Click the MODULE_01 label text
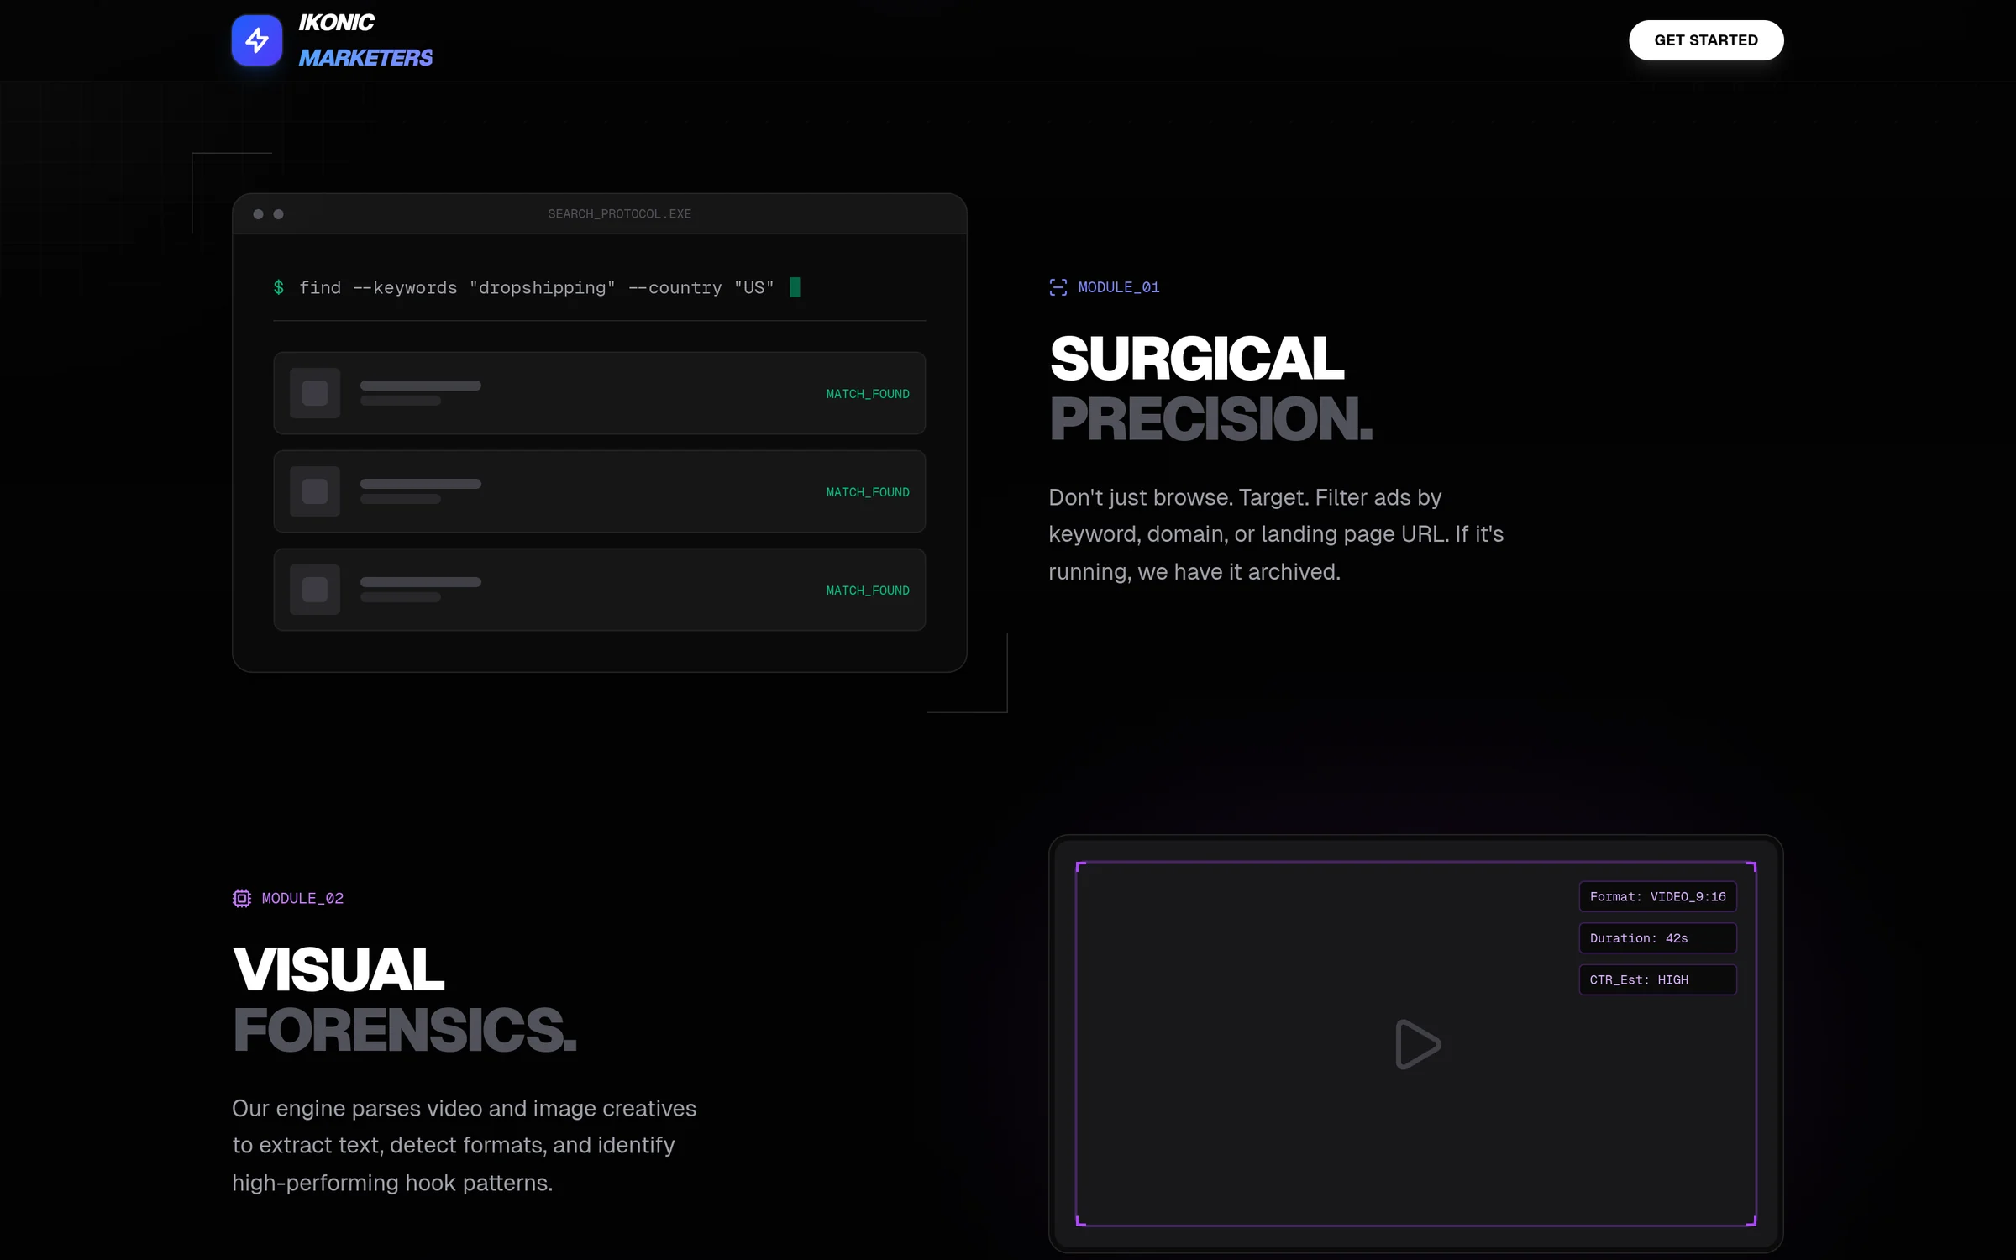This screenshot has width=2016, height=1260. tap(1119, 287)
